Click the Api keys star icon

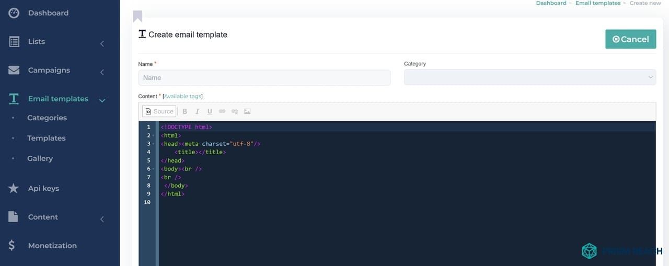point(14,189)
